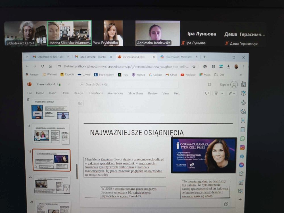Image resolution: width=284 pixels, height=213 pixels.
Task: Expand the editing mode dropdown arrow
Action: pyautogui.click(x=234, y=93)
